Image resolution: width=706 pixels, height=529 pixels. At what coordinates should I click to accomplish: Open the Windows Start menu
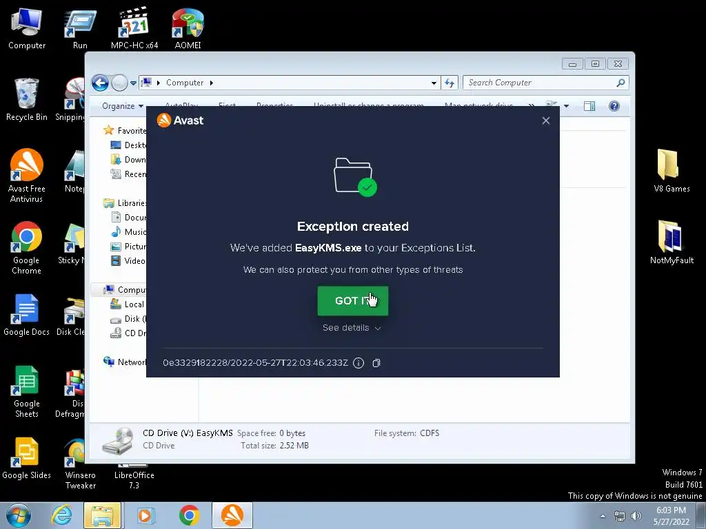[18, 515]
